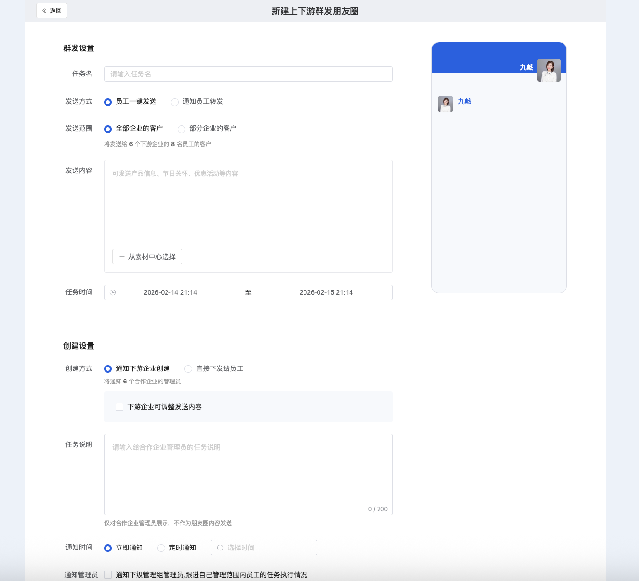639x581 pixels.
Task: Click the small 九岐 post avatar
Action: point(445,104)
